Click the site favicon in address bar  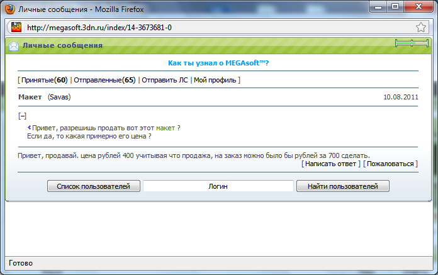(16, 27)
